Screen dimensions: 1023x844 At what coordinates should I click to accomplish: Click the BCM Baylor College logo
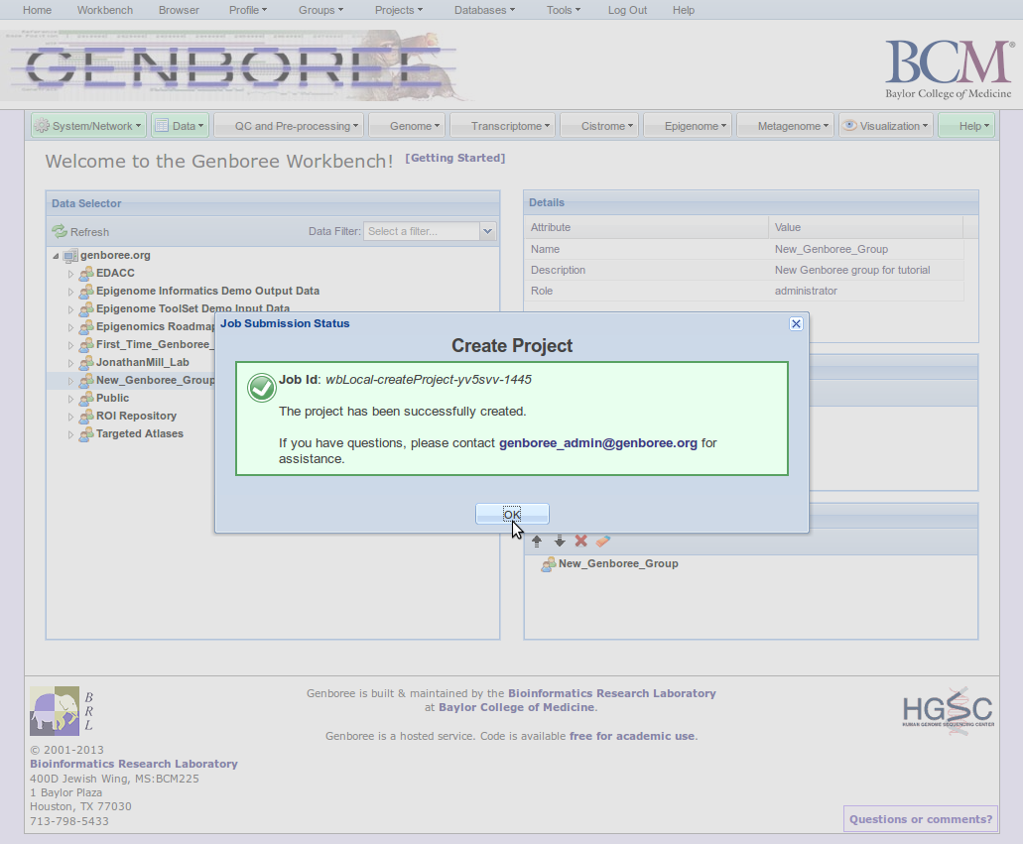coord(948,67)
